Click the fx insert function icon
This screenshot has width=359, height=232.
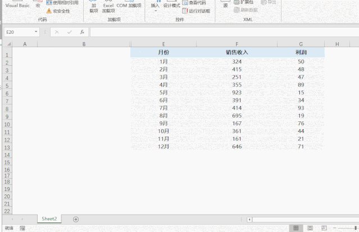(82, 32)
